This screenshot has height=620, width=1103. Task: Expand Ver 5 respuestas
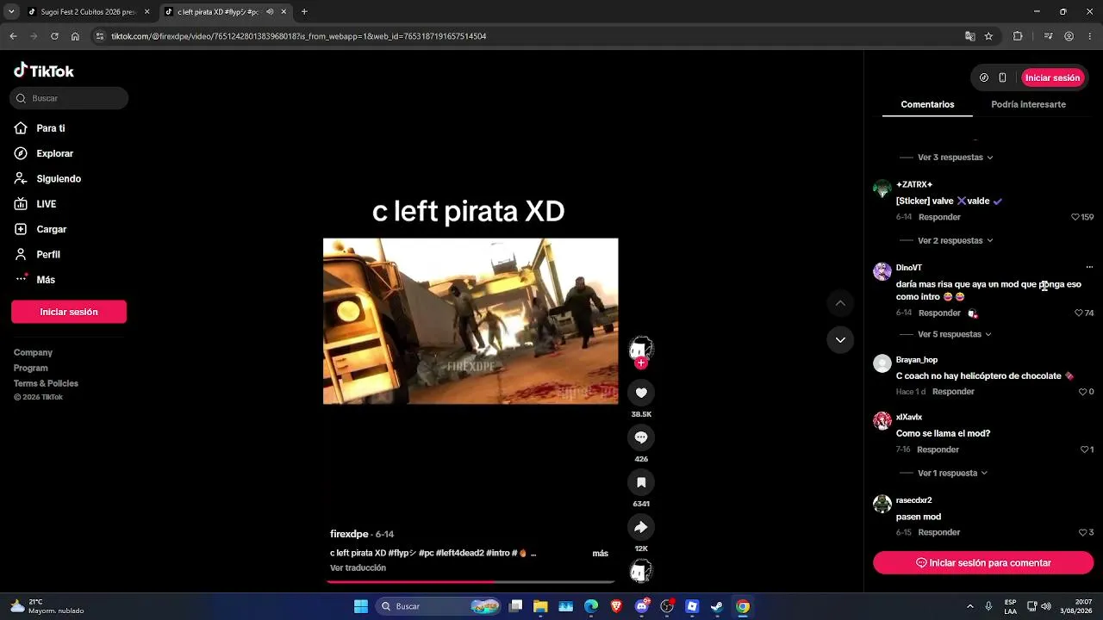(x=955, y=334)
